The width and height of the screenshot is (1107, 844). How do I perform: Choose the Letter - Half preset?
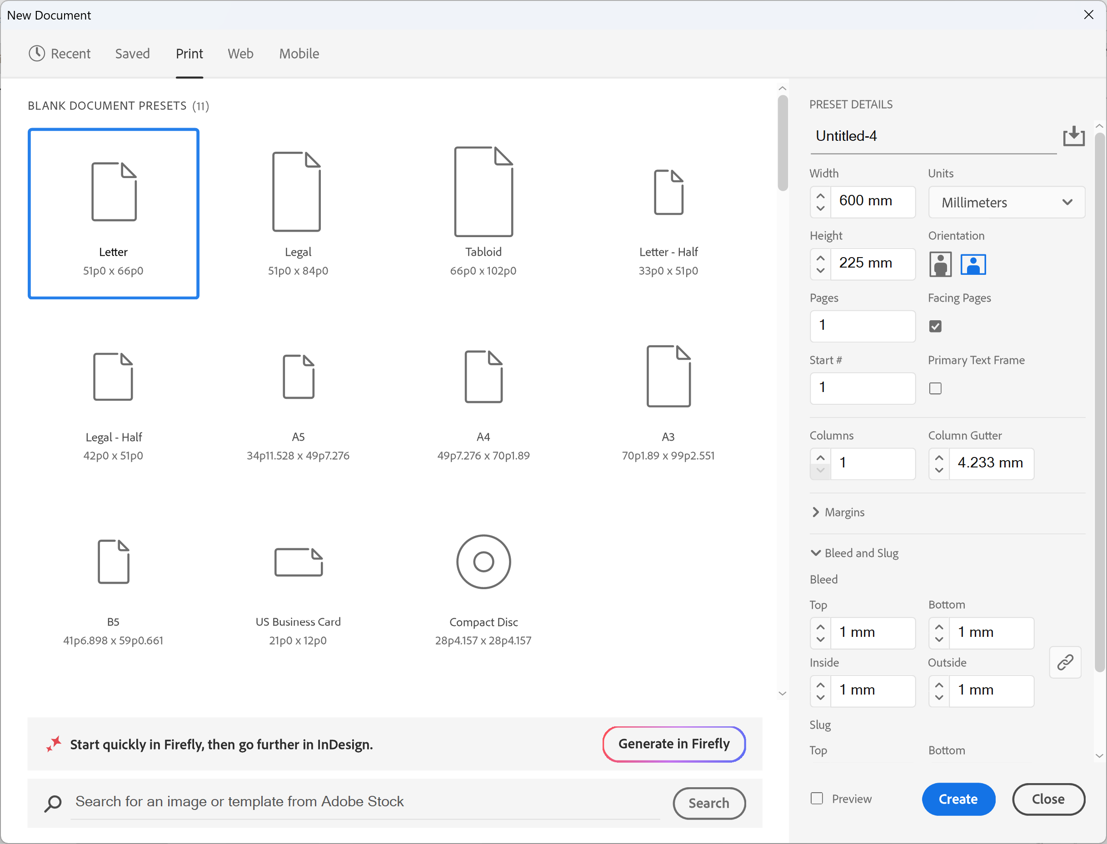coord(668,213)
